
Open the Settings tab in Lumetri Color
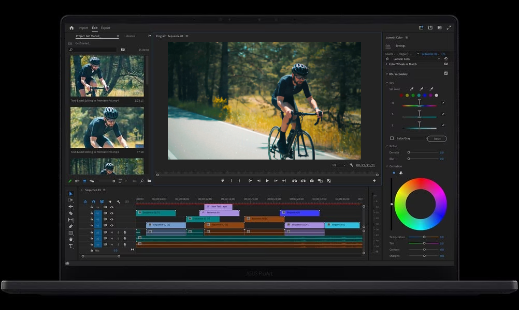click(400, 46)
